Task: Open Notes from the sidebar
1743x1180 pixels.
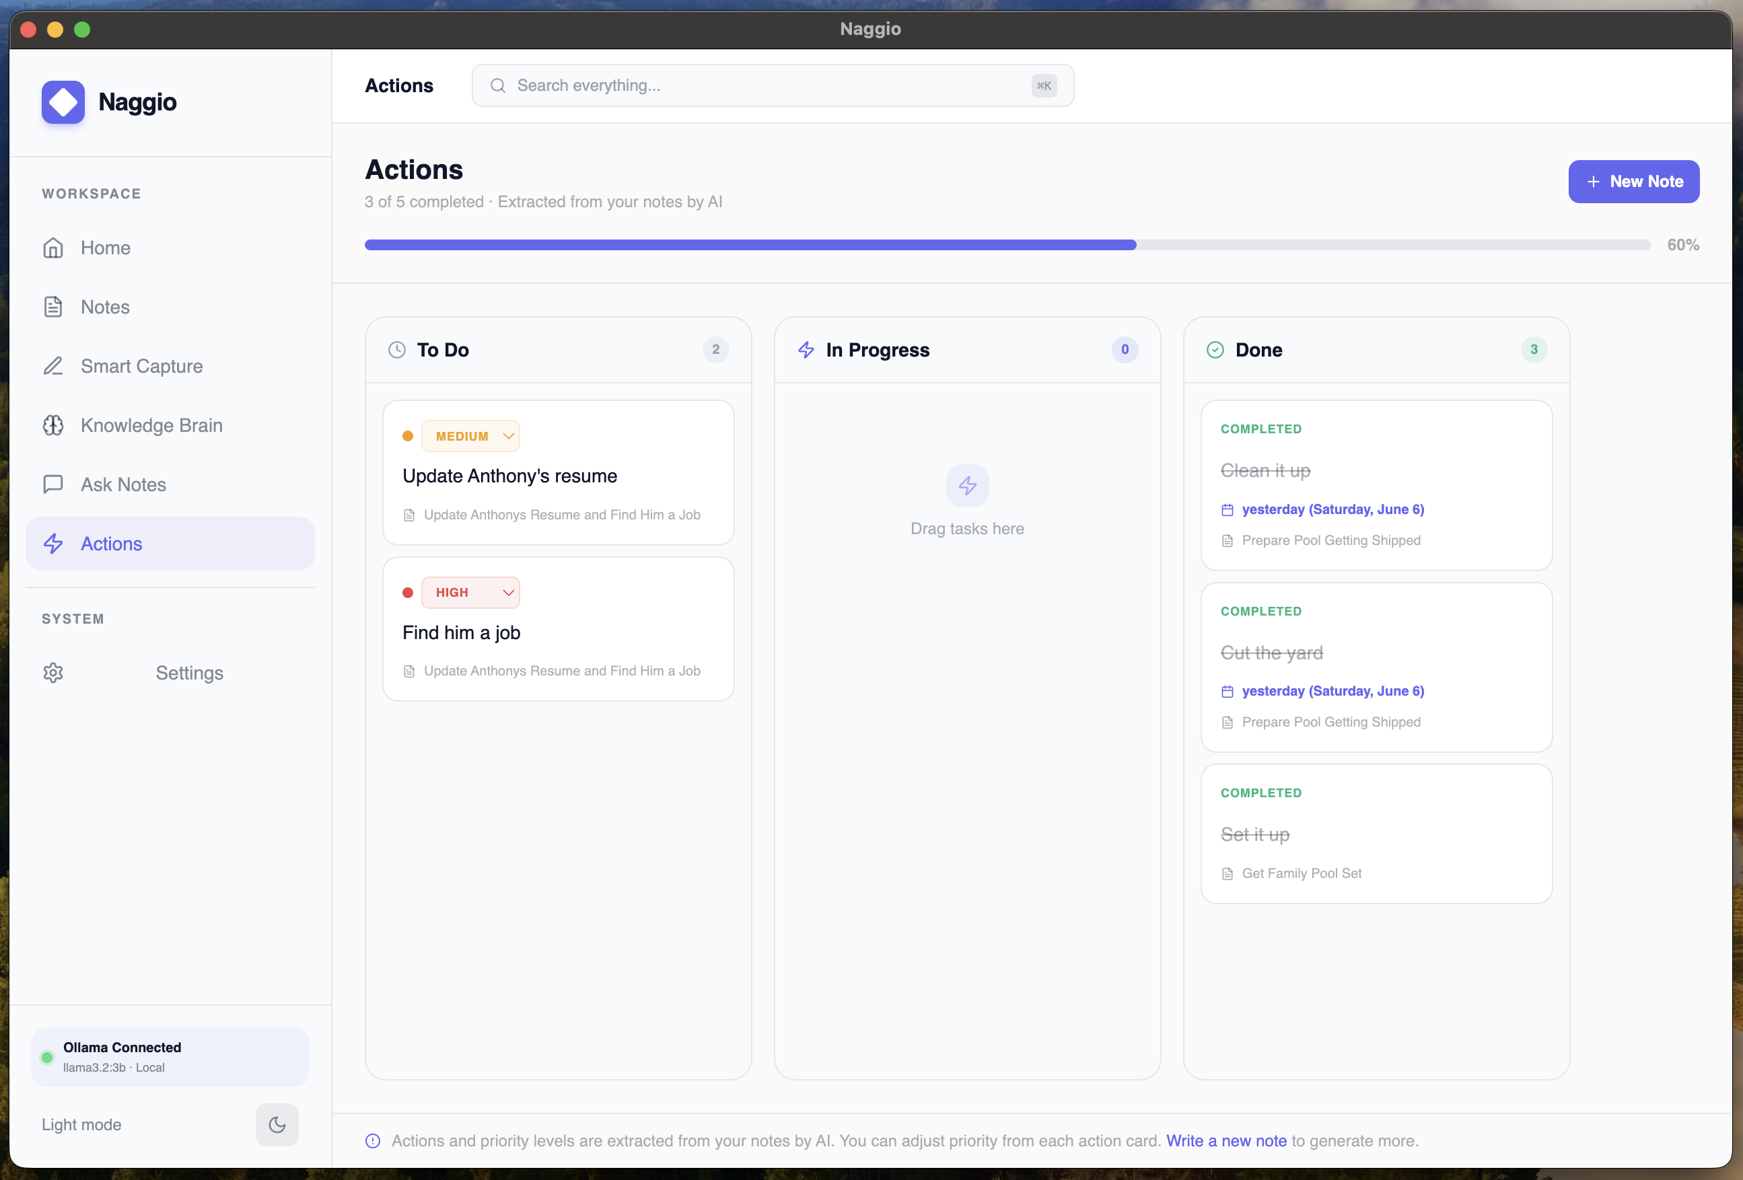Action: tap(170, 307)
